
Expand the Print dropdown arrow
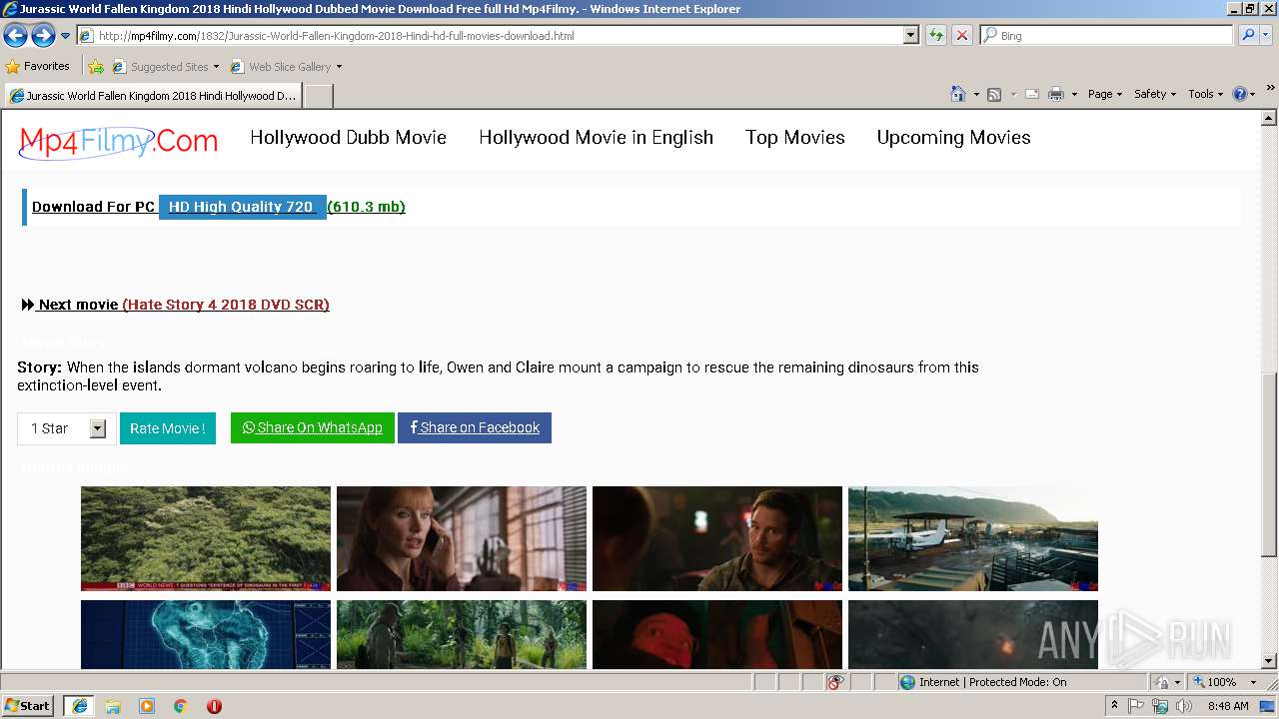point(1074,94)
